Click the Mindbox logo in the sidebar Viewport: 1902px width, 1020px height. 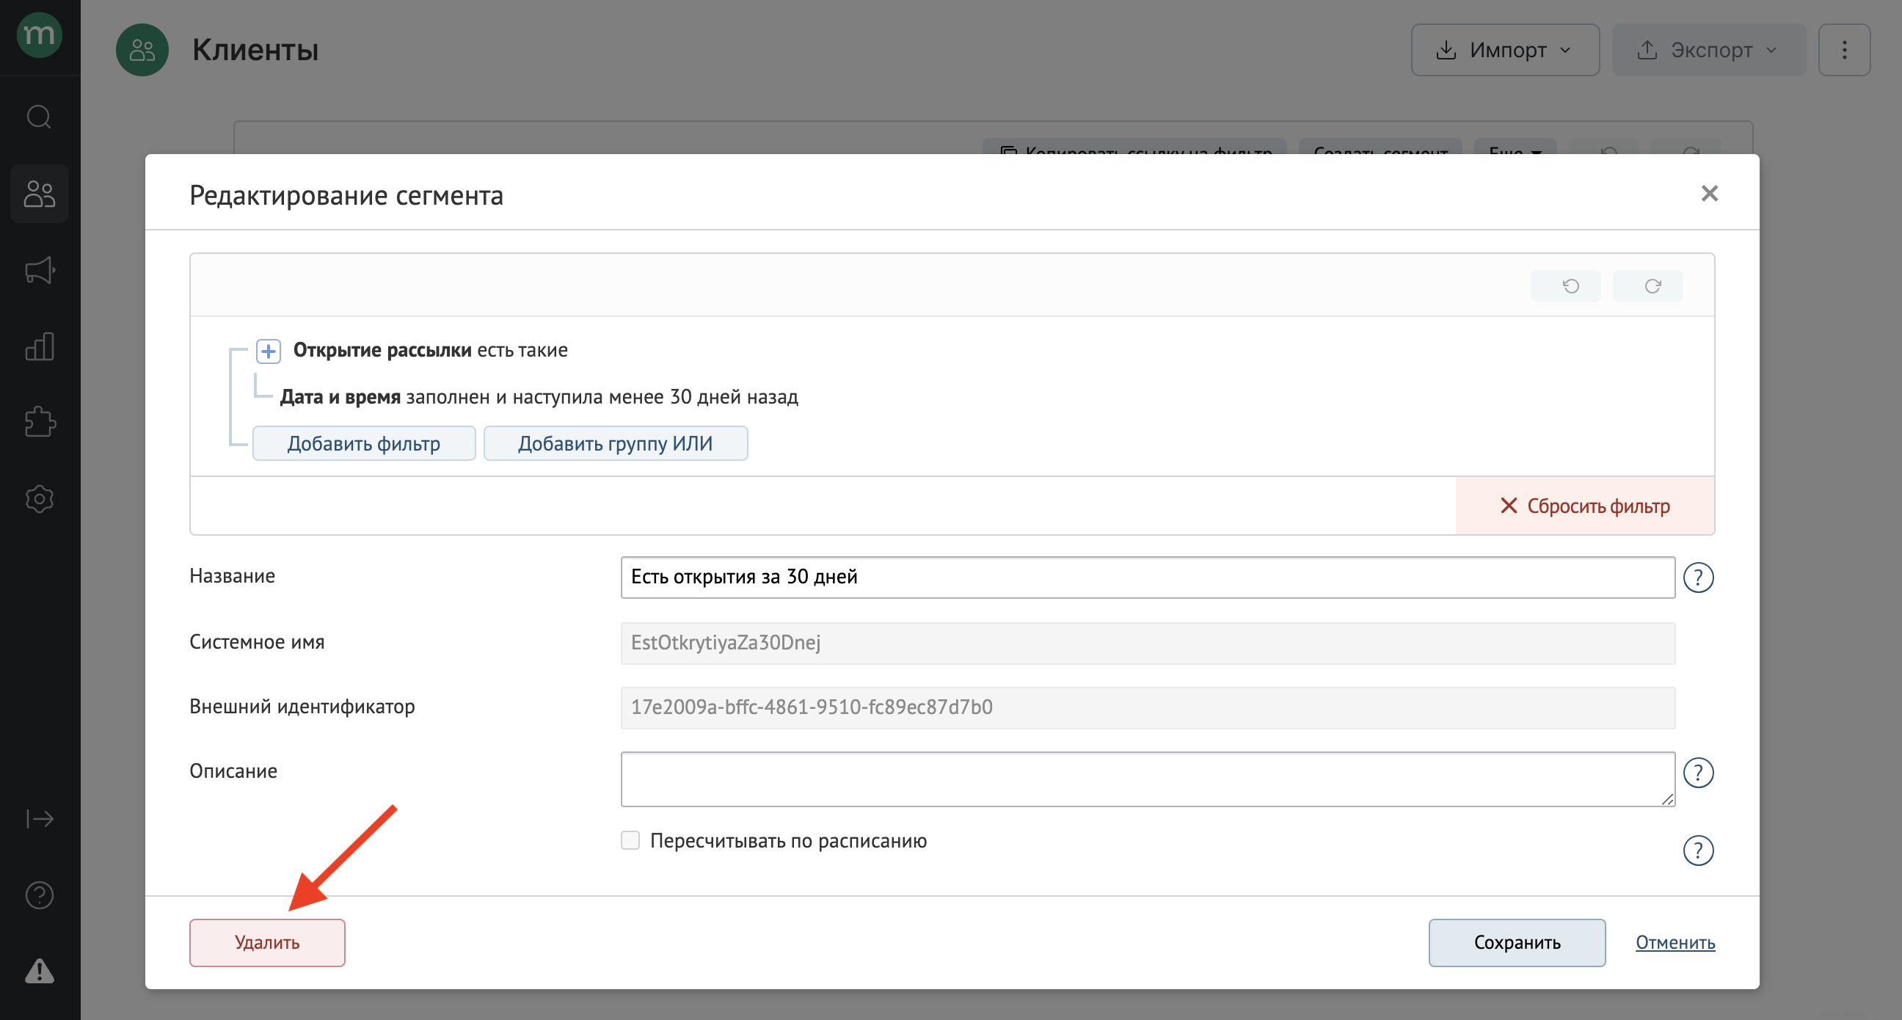(x=39, y=34)
